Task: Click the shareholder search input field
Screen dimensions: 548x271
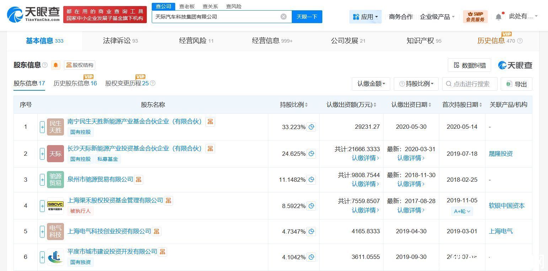Action: pos(470,84)
